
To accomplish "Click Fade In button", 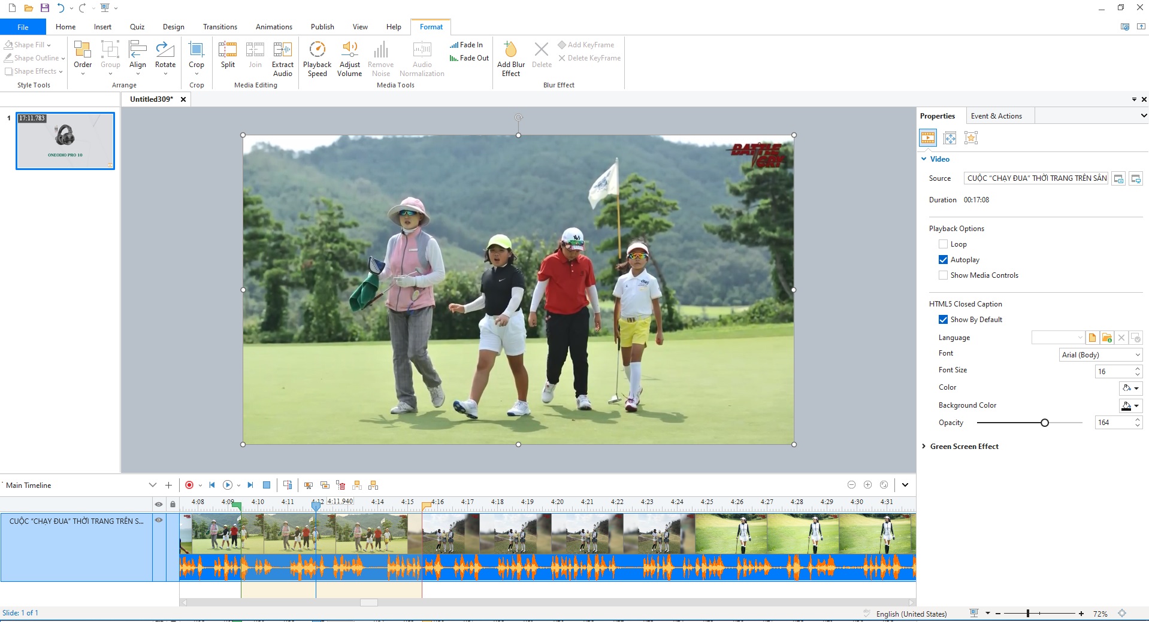I will coord(466,45).
